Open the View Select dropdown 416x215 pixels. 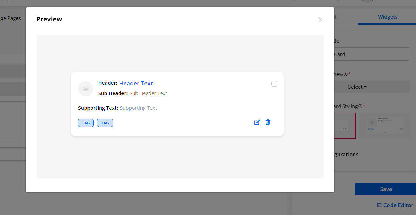(x=373, y=87)
